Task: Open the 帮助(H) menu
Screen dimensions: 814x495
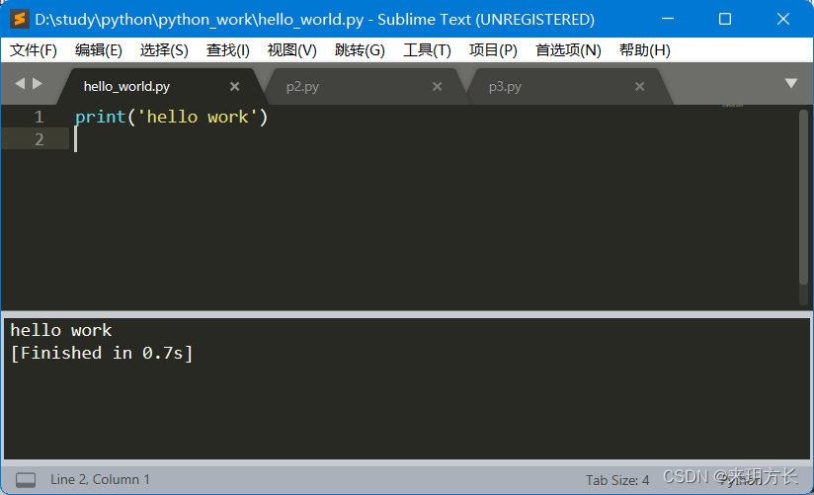Action: point(644,50)
